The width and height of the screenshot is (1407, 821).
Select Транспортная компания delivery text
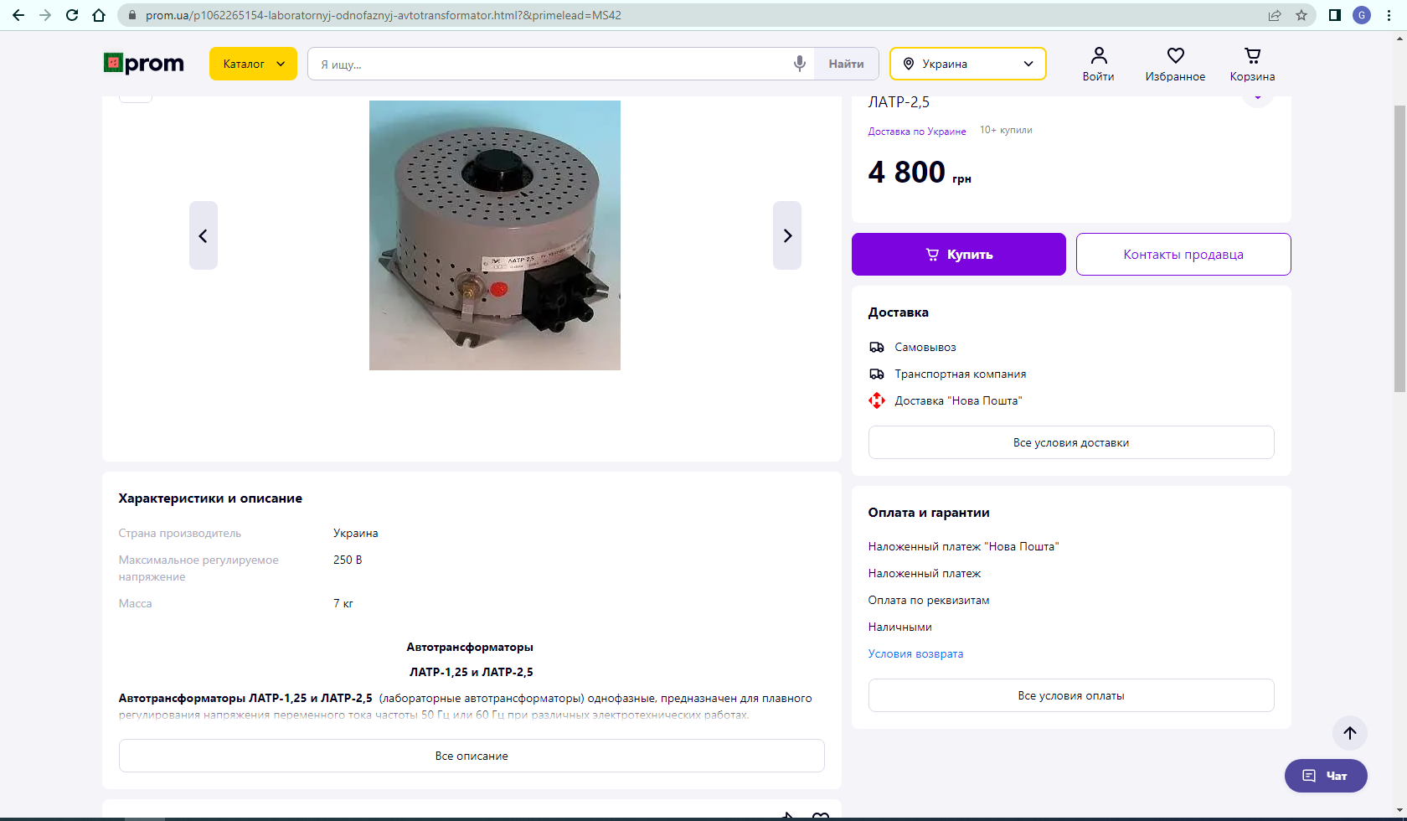point(961,374)
